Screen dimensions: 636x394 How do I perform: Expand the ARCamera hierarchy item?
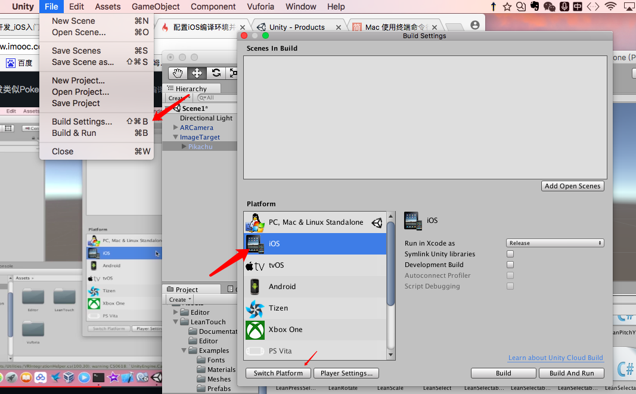click(x=176, y=128)
